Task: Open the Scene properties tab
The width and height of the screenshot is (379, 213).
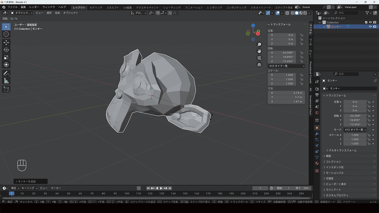Action: coord(317,107)
